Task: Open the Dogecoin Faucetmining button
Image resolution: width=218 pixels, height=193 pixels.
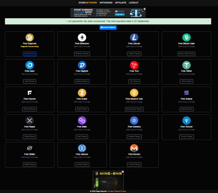Action: click(30, 54)
